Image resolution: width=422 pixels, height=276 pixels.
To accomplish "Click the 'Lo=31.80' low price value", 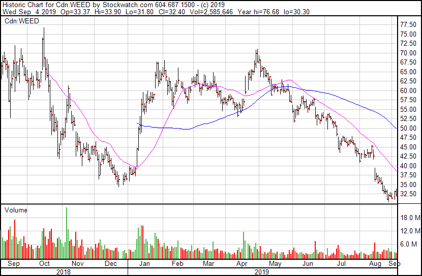I will click(139, 12).
